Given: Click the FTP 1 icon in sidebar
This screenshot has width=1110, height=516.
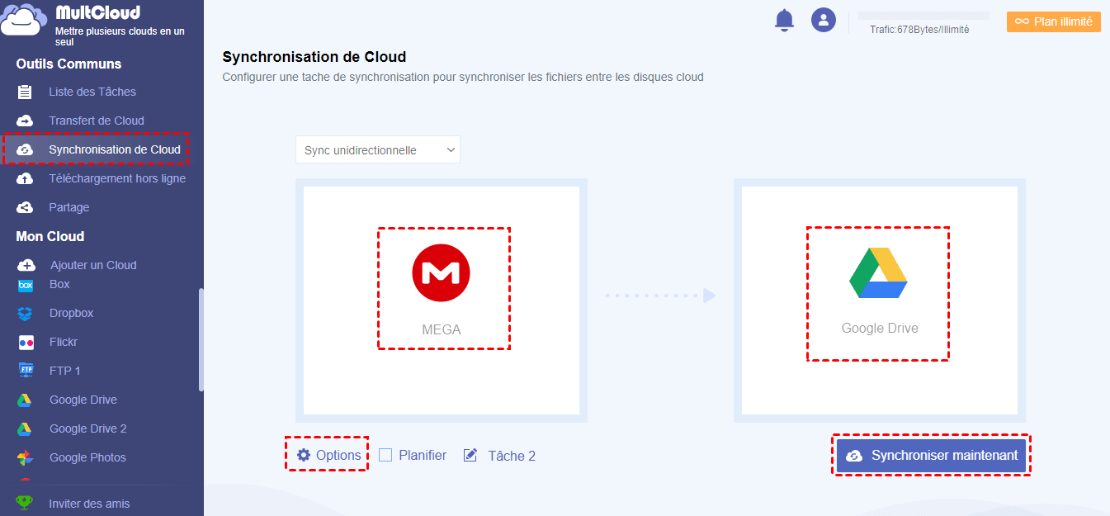Looking at the screenshot, I should coord(26,371).
